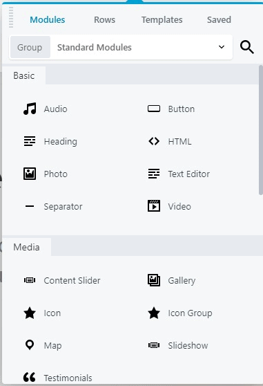Click the Video module label
Screen dimensions: 263x386
179,206
